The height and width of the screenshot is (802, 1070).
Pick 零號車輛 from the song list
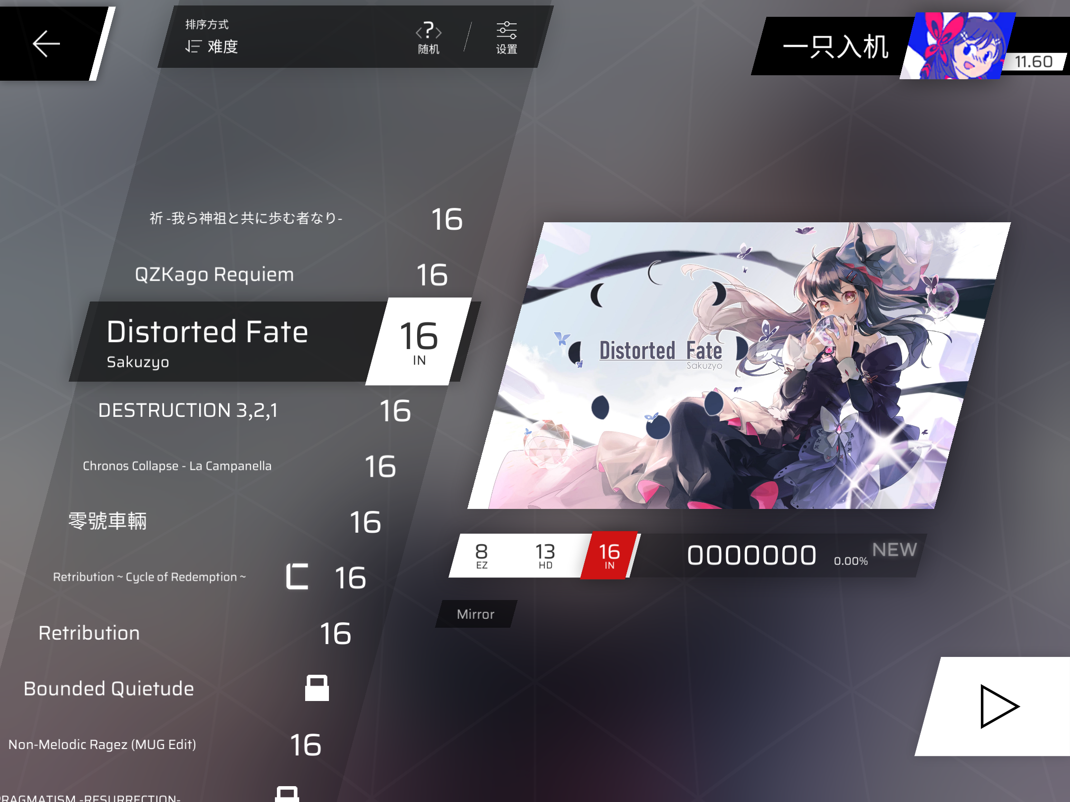[107, 521]
